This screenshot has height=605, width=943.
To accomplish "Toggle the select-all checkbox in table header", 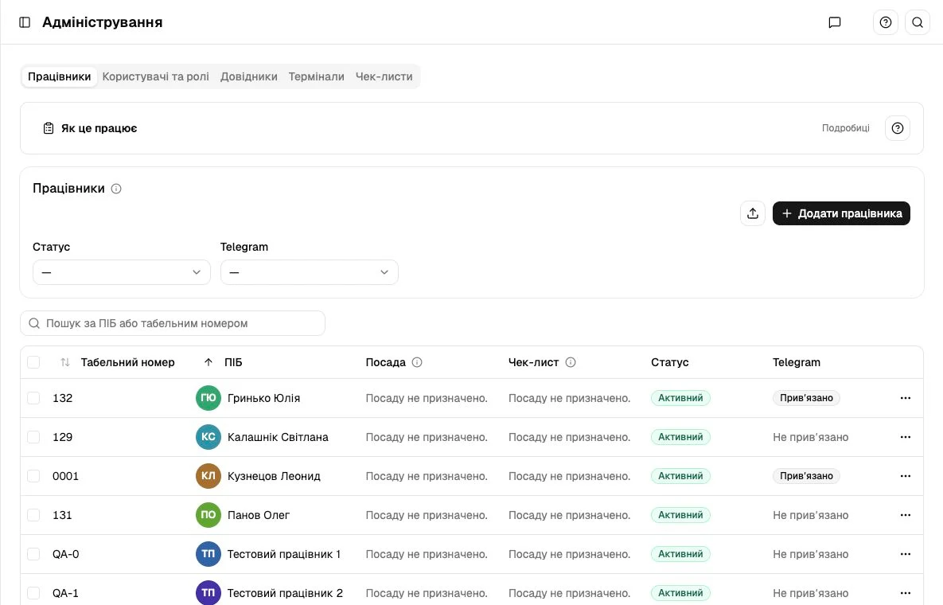I will click(33, 362).
